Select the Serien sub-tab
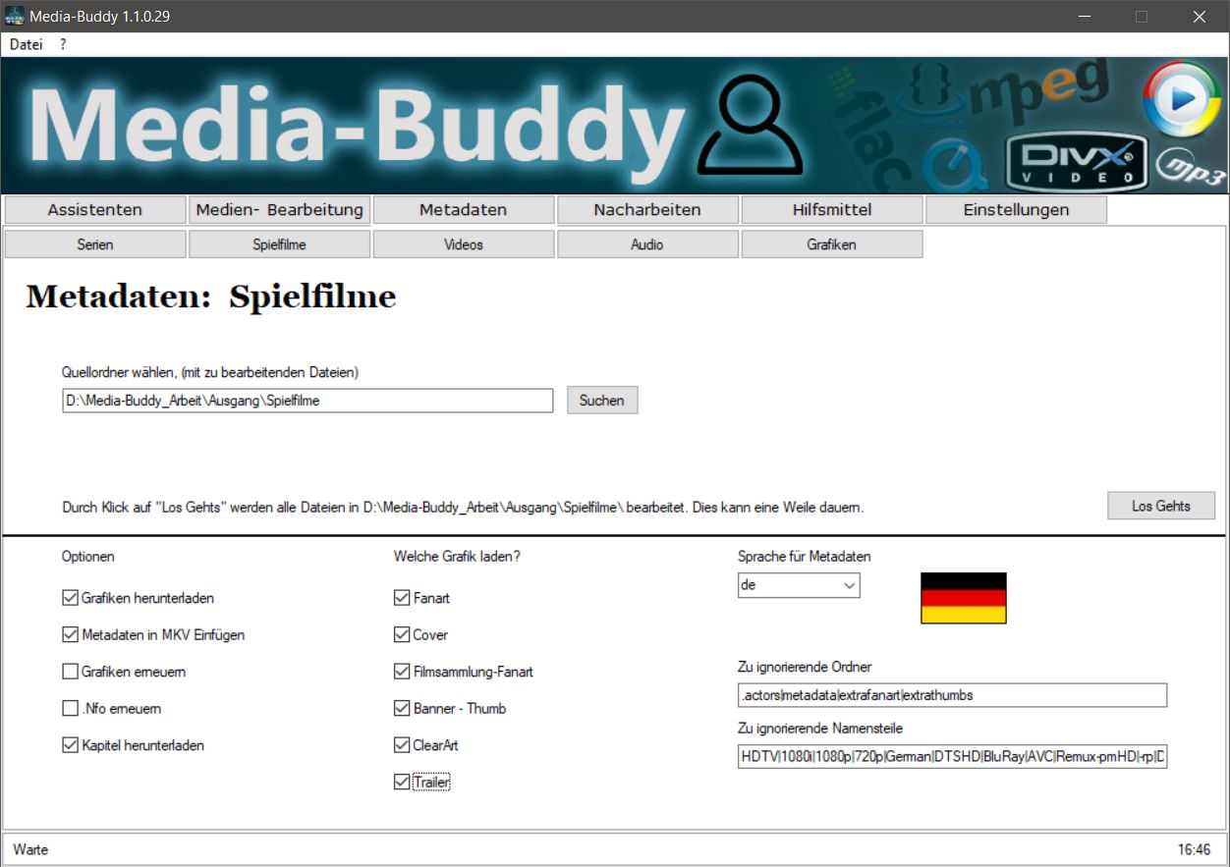Image resolution: width=1230 pixels, height=867 pixels. 95,244
